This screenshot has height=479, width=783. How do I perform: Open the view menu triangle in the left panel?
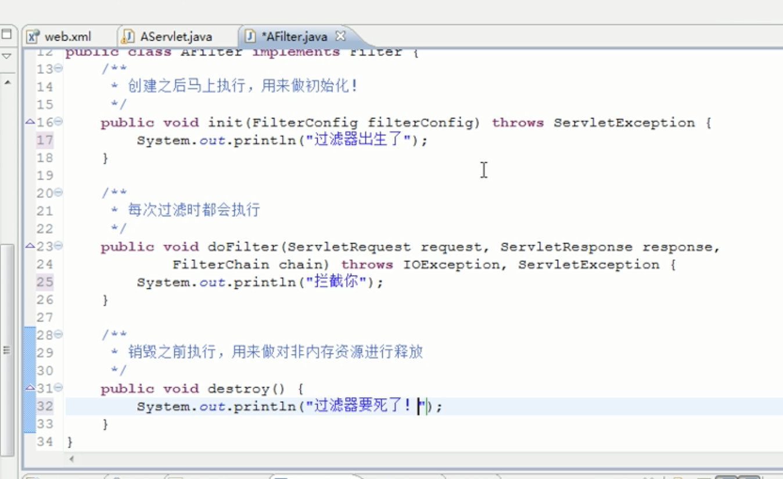tap(6, 57)
